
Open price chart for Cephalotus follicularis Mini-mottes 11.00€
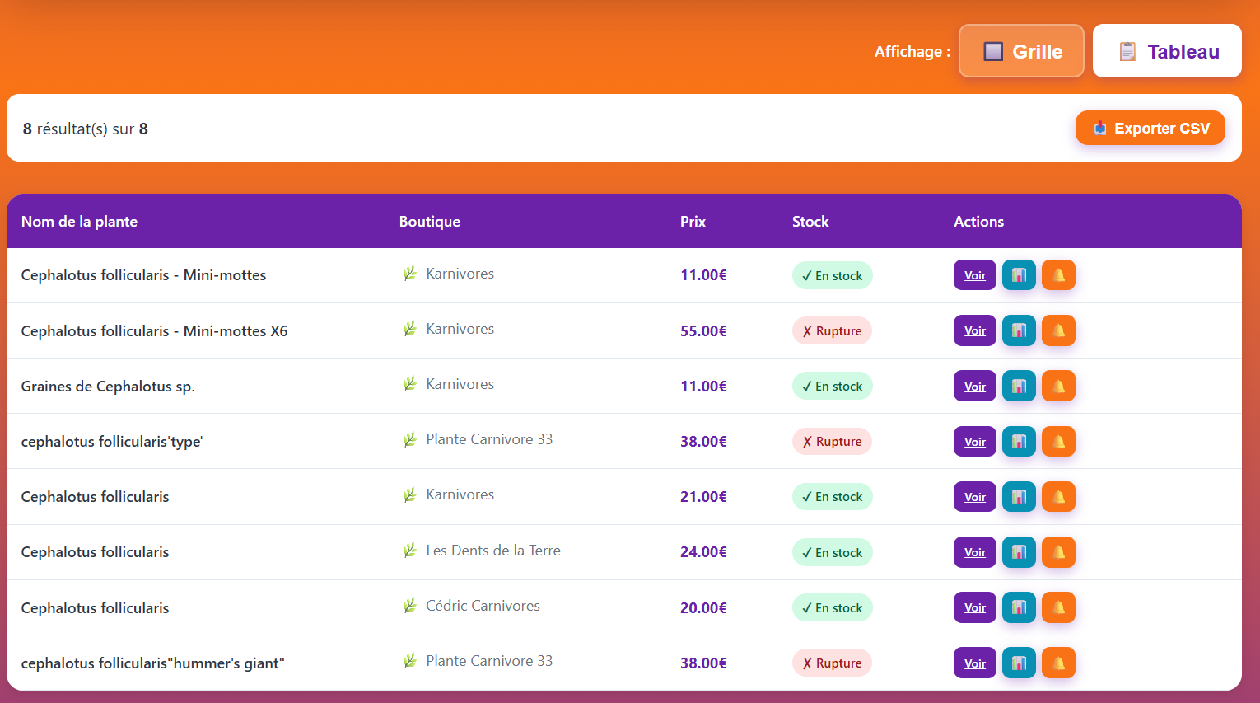tap(1019, 275)
